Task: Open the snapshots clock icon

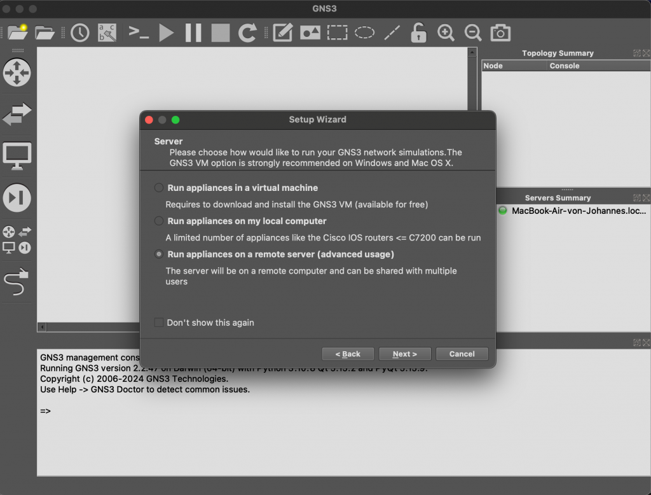Action: pyautogui.click(x=79, y=32)
